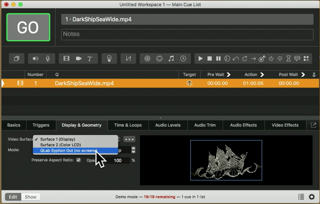This screenshot has width=320, height=204.
Task: Switch to the Time & Loops tab
Action: [x=128, y=125]
